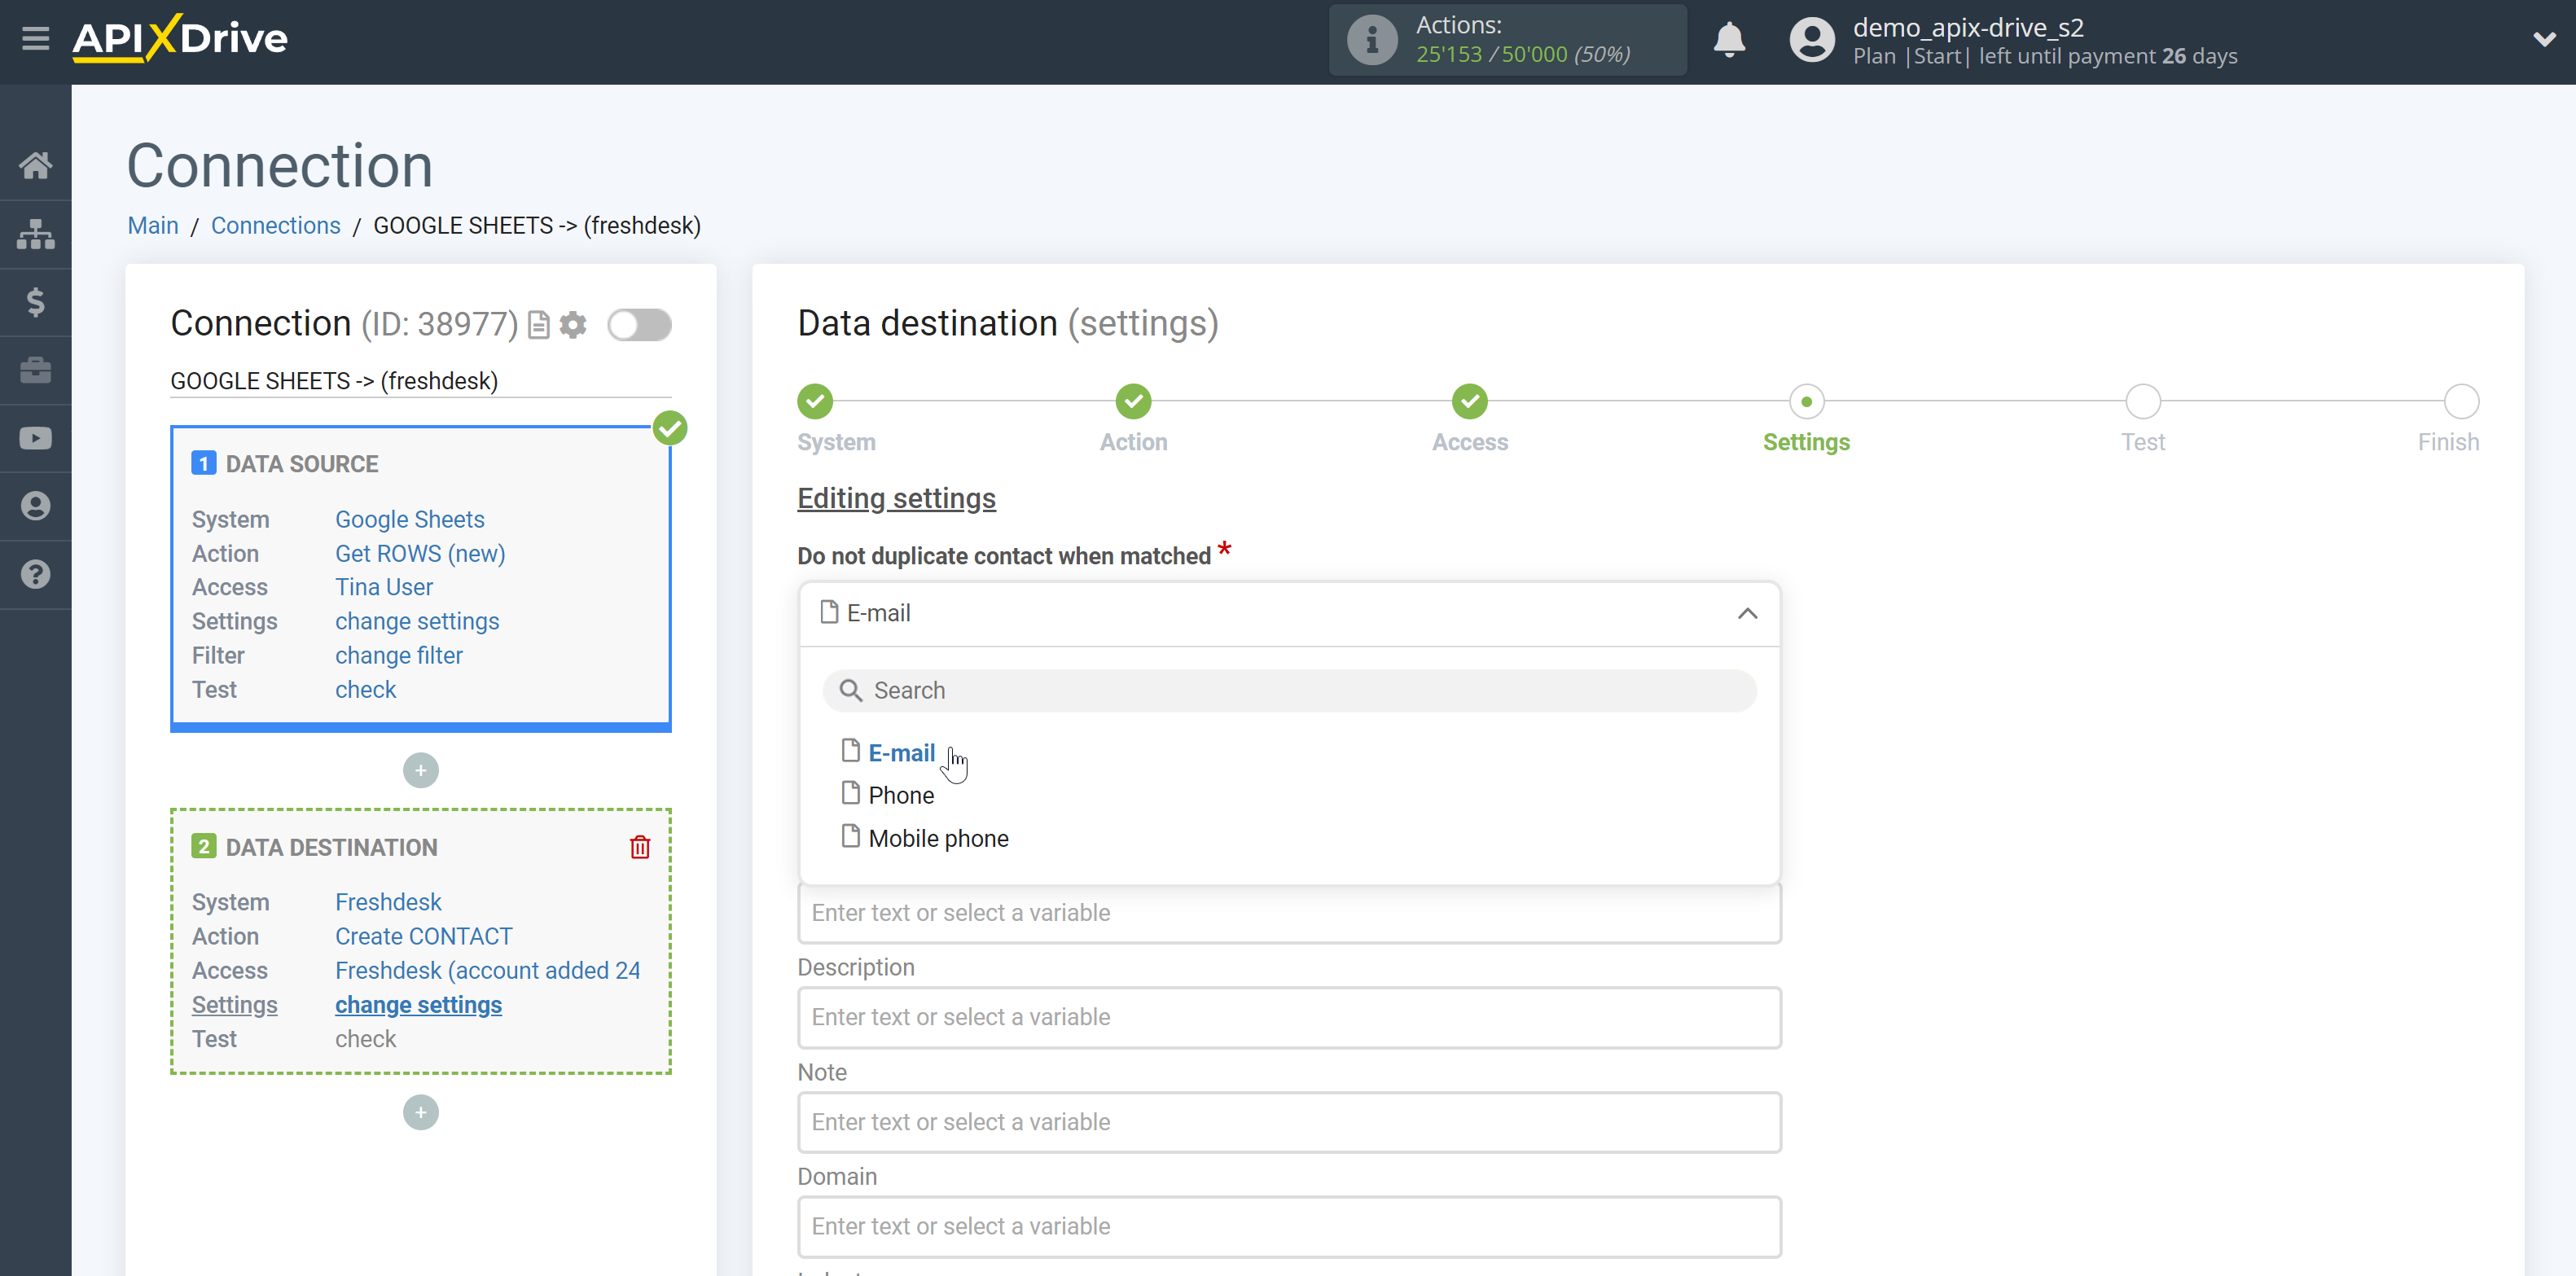Click Main breadcrumb link

pyautogui.click(x=153, y=225)
